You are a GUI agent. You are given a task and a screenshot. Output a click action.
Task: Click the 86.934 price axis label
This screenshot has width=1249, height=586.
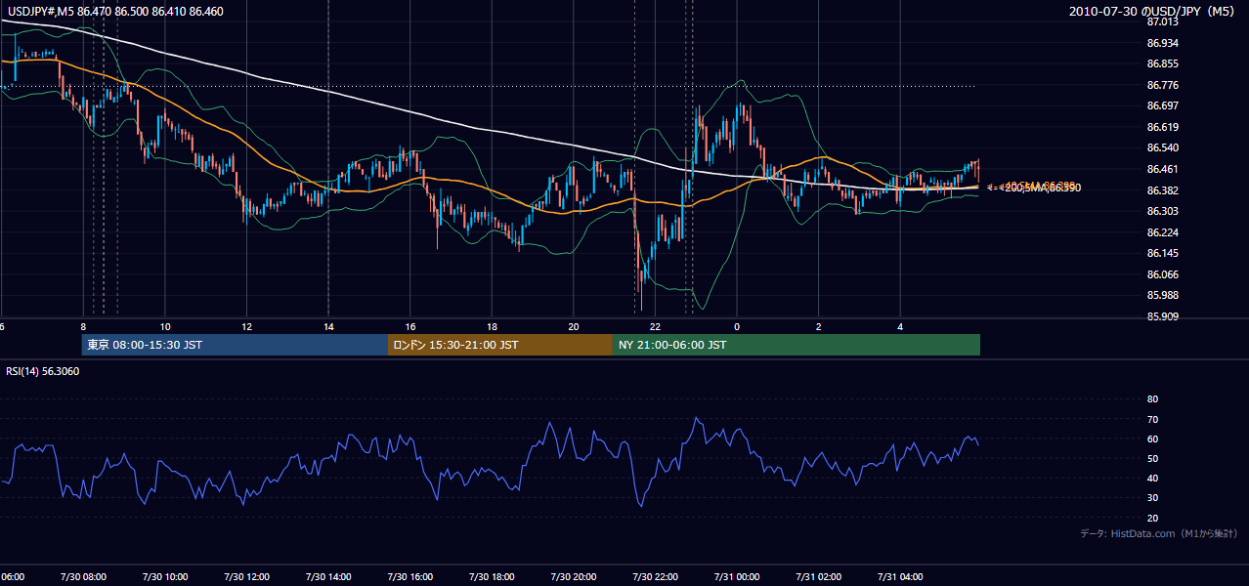(1162, 43)
